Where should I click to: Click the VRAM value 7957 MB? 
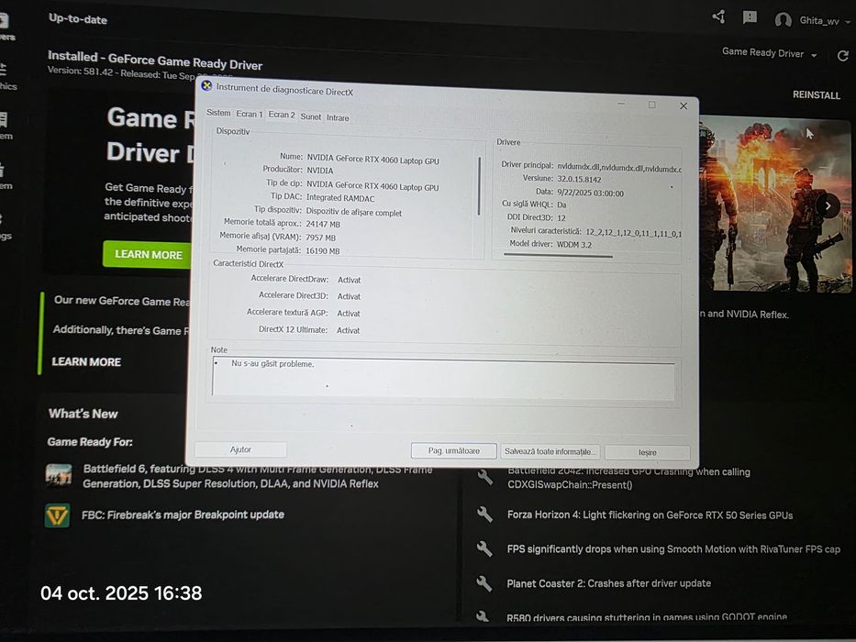(x=321, y=238)
